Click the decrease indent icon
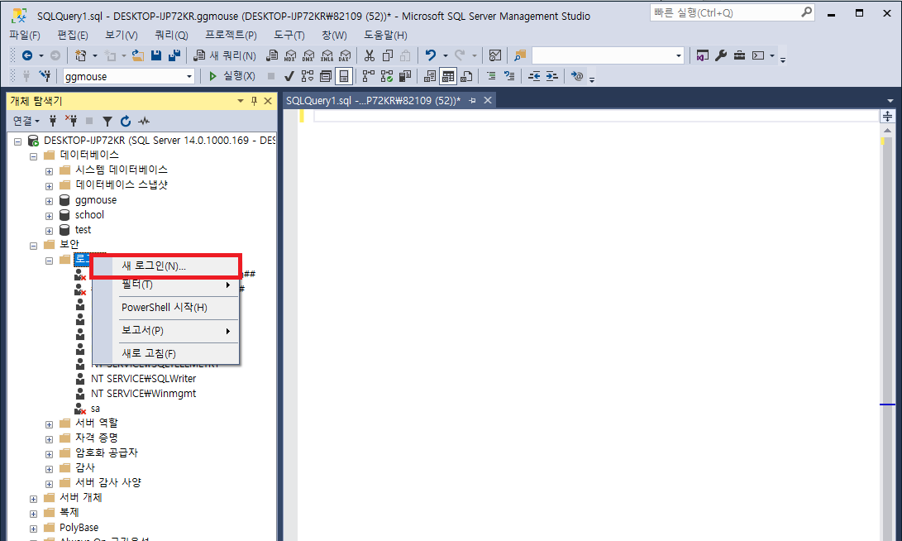This screenshot has height=541, width=902. pyautogui.click(x=534, y=76)
